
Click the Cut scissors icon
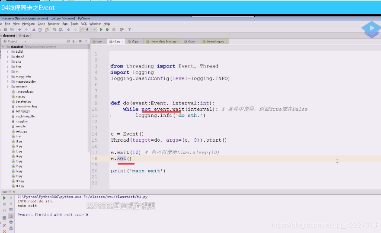pos(34,29)
